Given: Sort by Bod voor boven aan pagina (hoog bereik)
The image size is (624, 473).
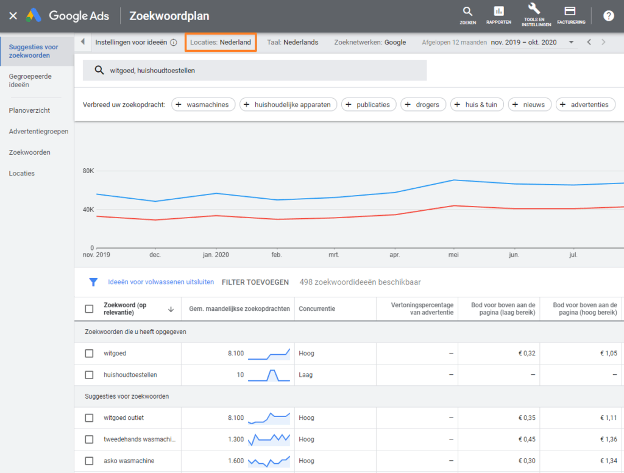Looking at the screenshot, I should point(584,309).
